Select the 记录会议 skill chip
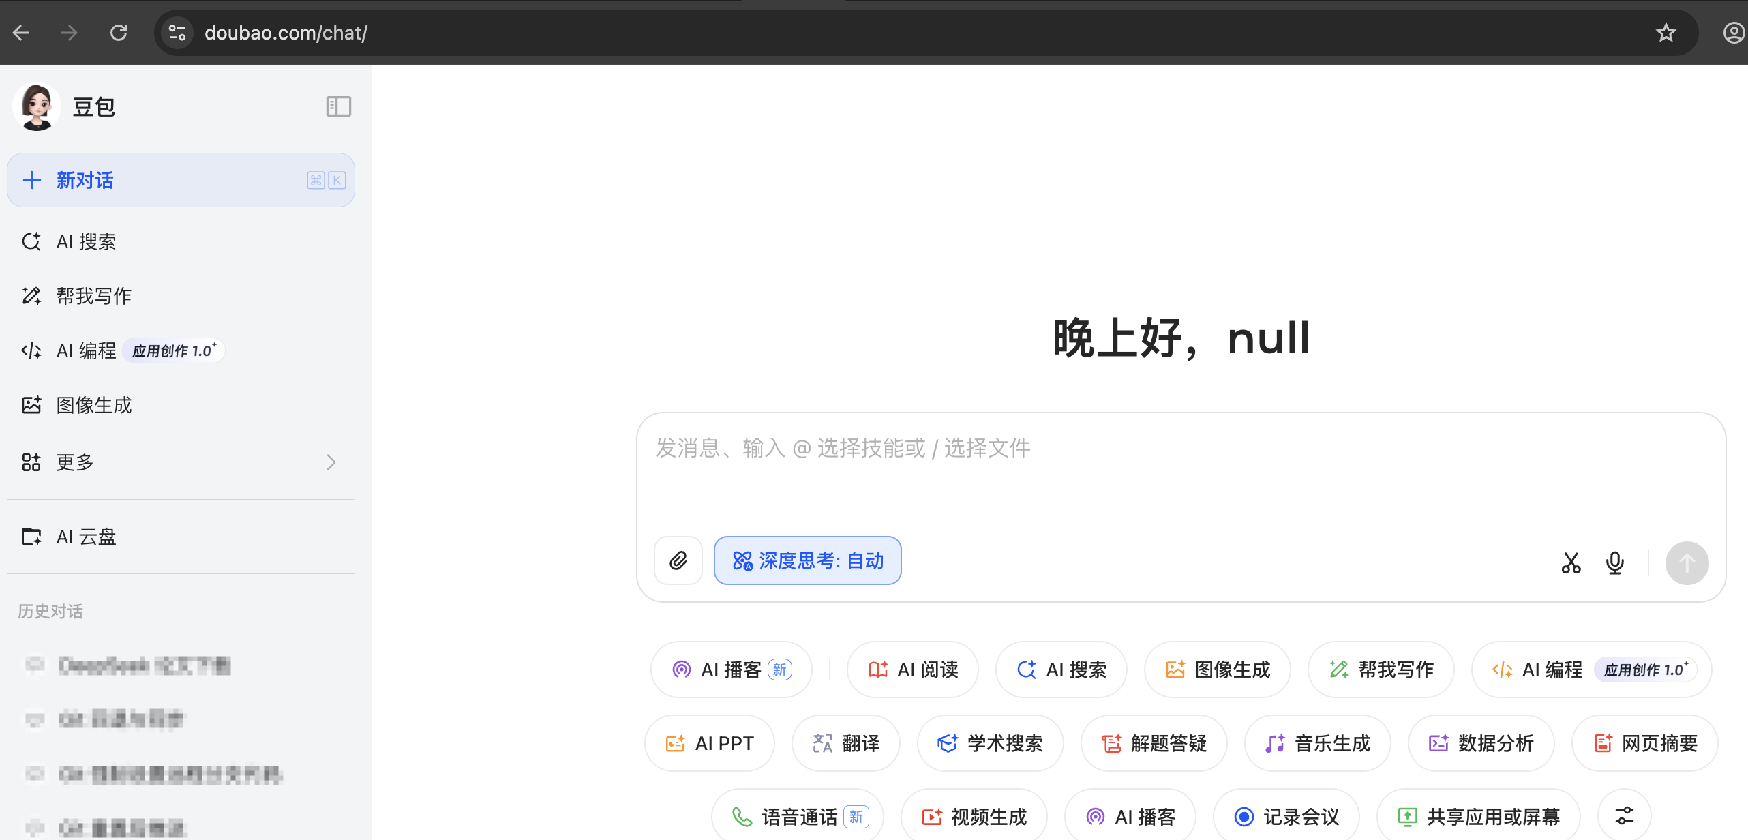The width and height of the screenshot is (1748, 840). click(x=1286, y=816)
